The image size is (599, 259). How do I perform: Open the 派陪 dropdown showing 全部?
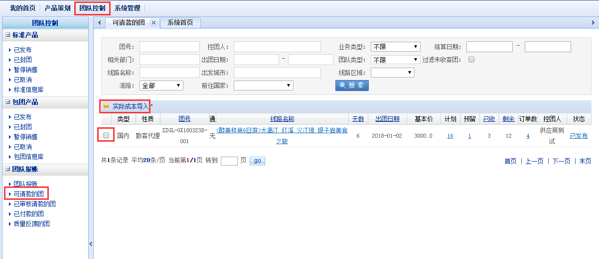coord(161,86)
